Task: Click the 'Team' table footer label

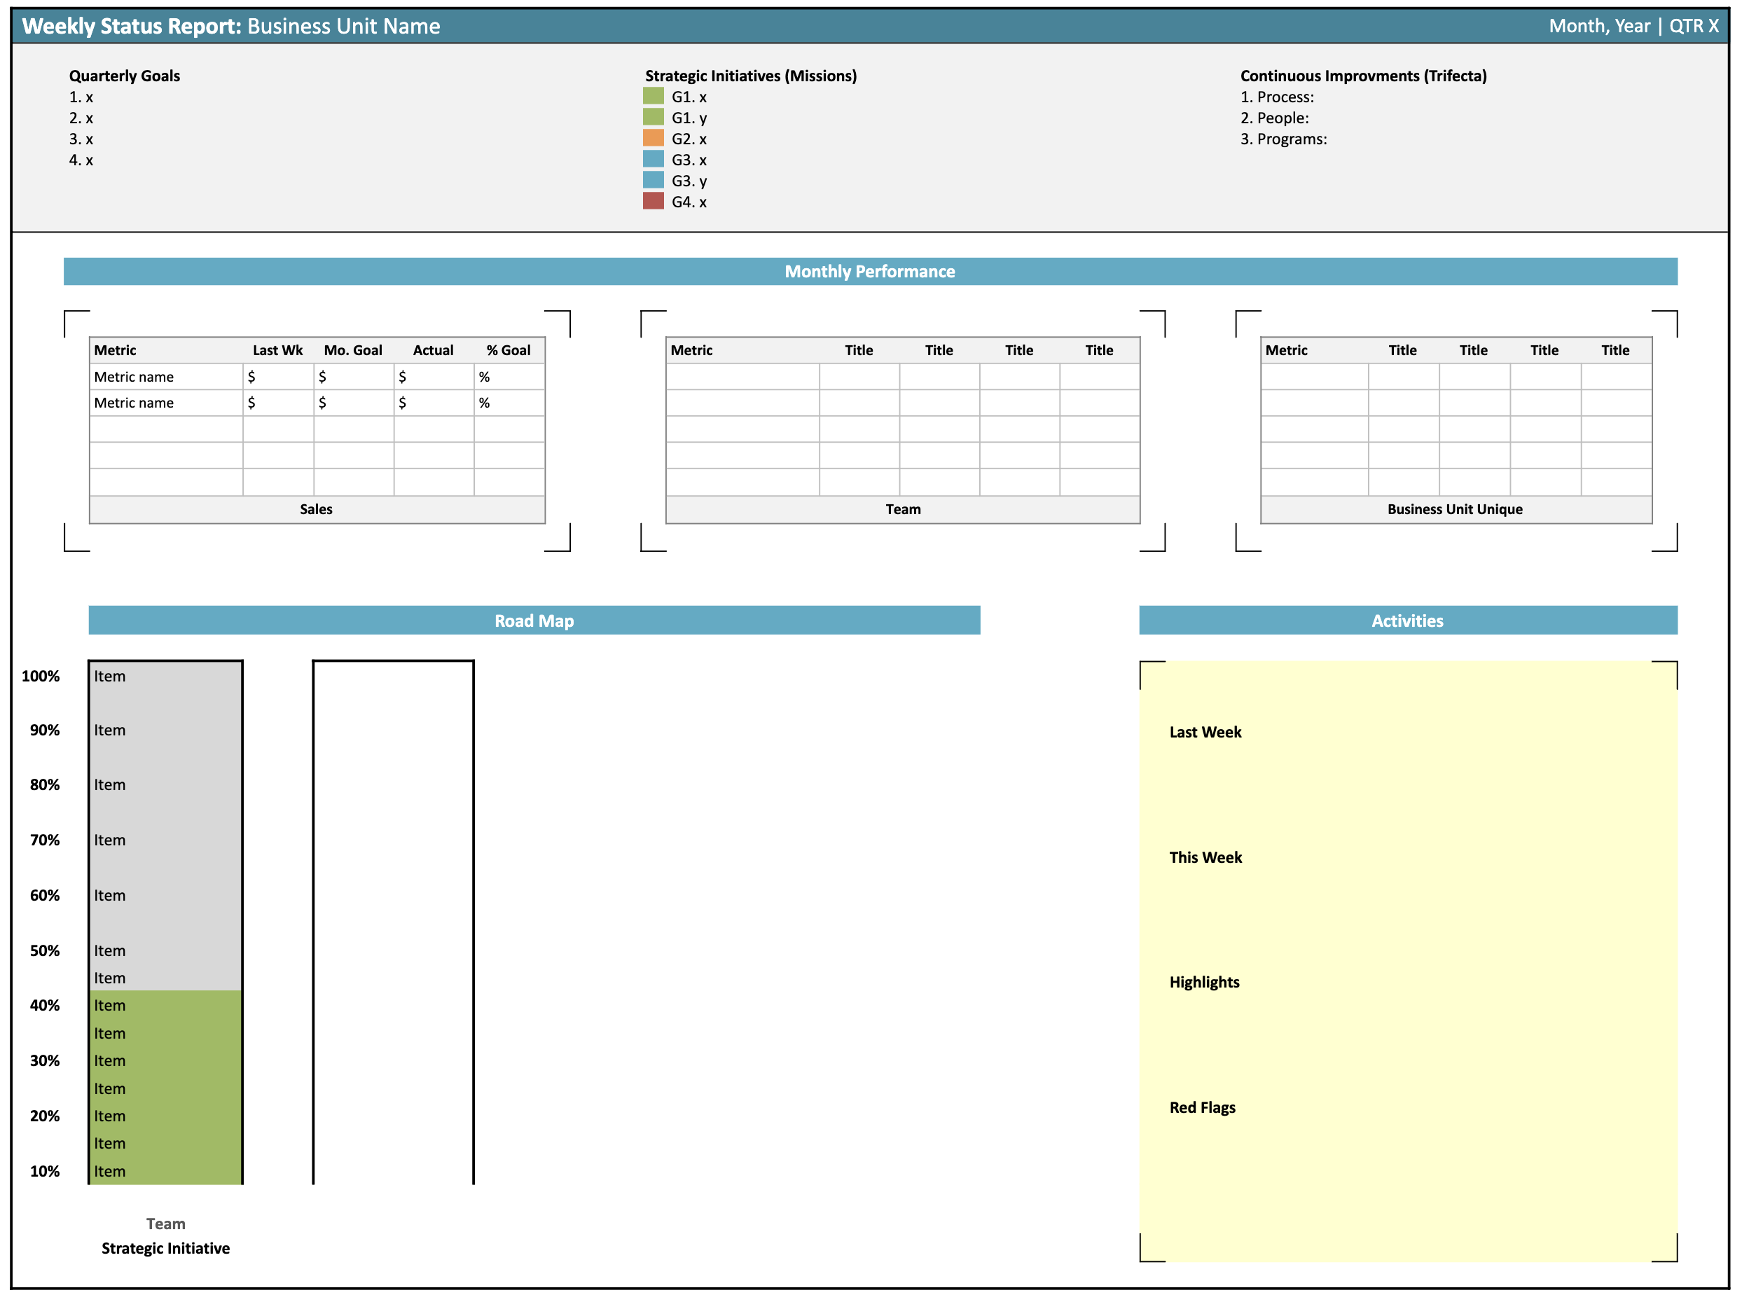Action: (902, 509)
